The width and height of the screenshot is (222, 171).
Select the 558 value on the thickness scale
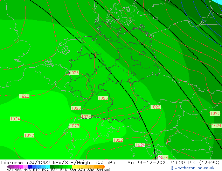coord(72,170)
